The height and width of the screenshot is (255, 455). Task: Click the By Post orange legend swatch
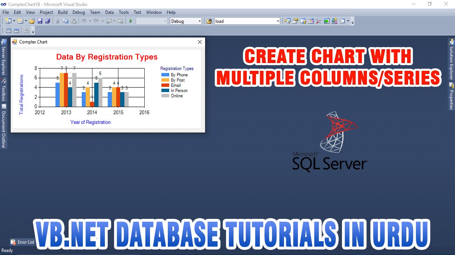165,80
